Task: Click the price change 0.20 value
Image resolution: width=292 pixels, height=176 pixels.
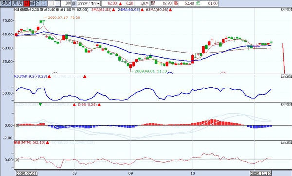Action: coord(130,3)
